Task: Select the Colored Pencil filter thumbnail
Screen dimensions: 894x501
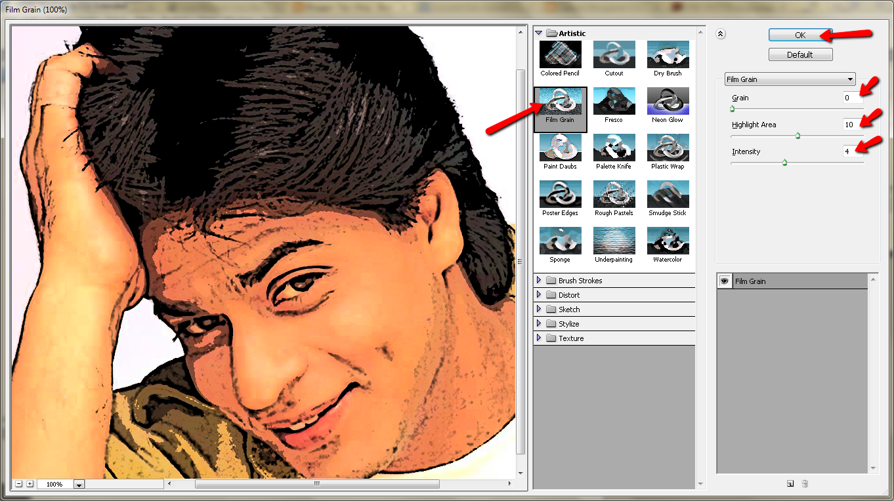Action: [x=560, y=54]
